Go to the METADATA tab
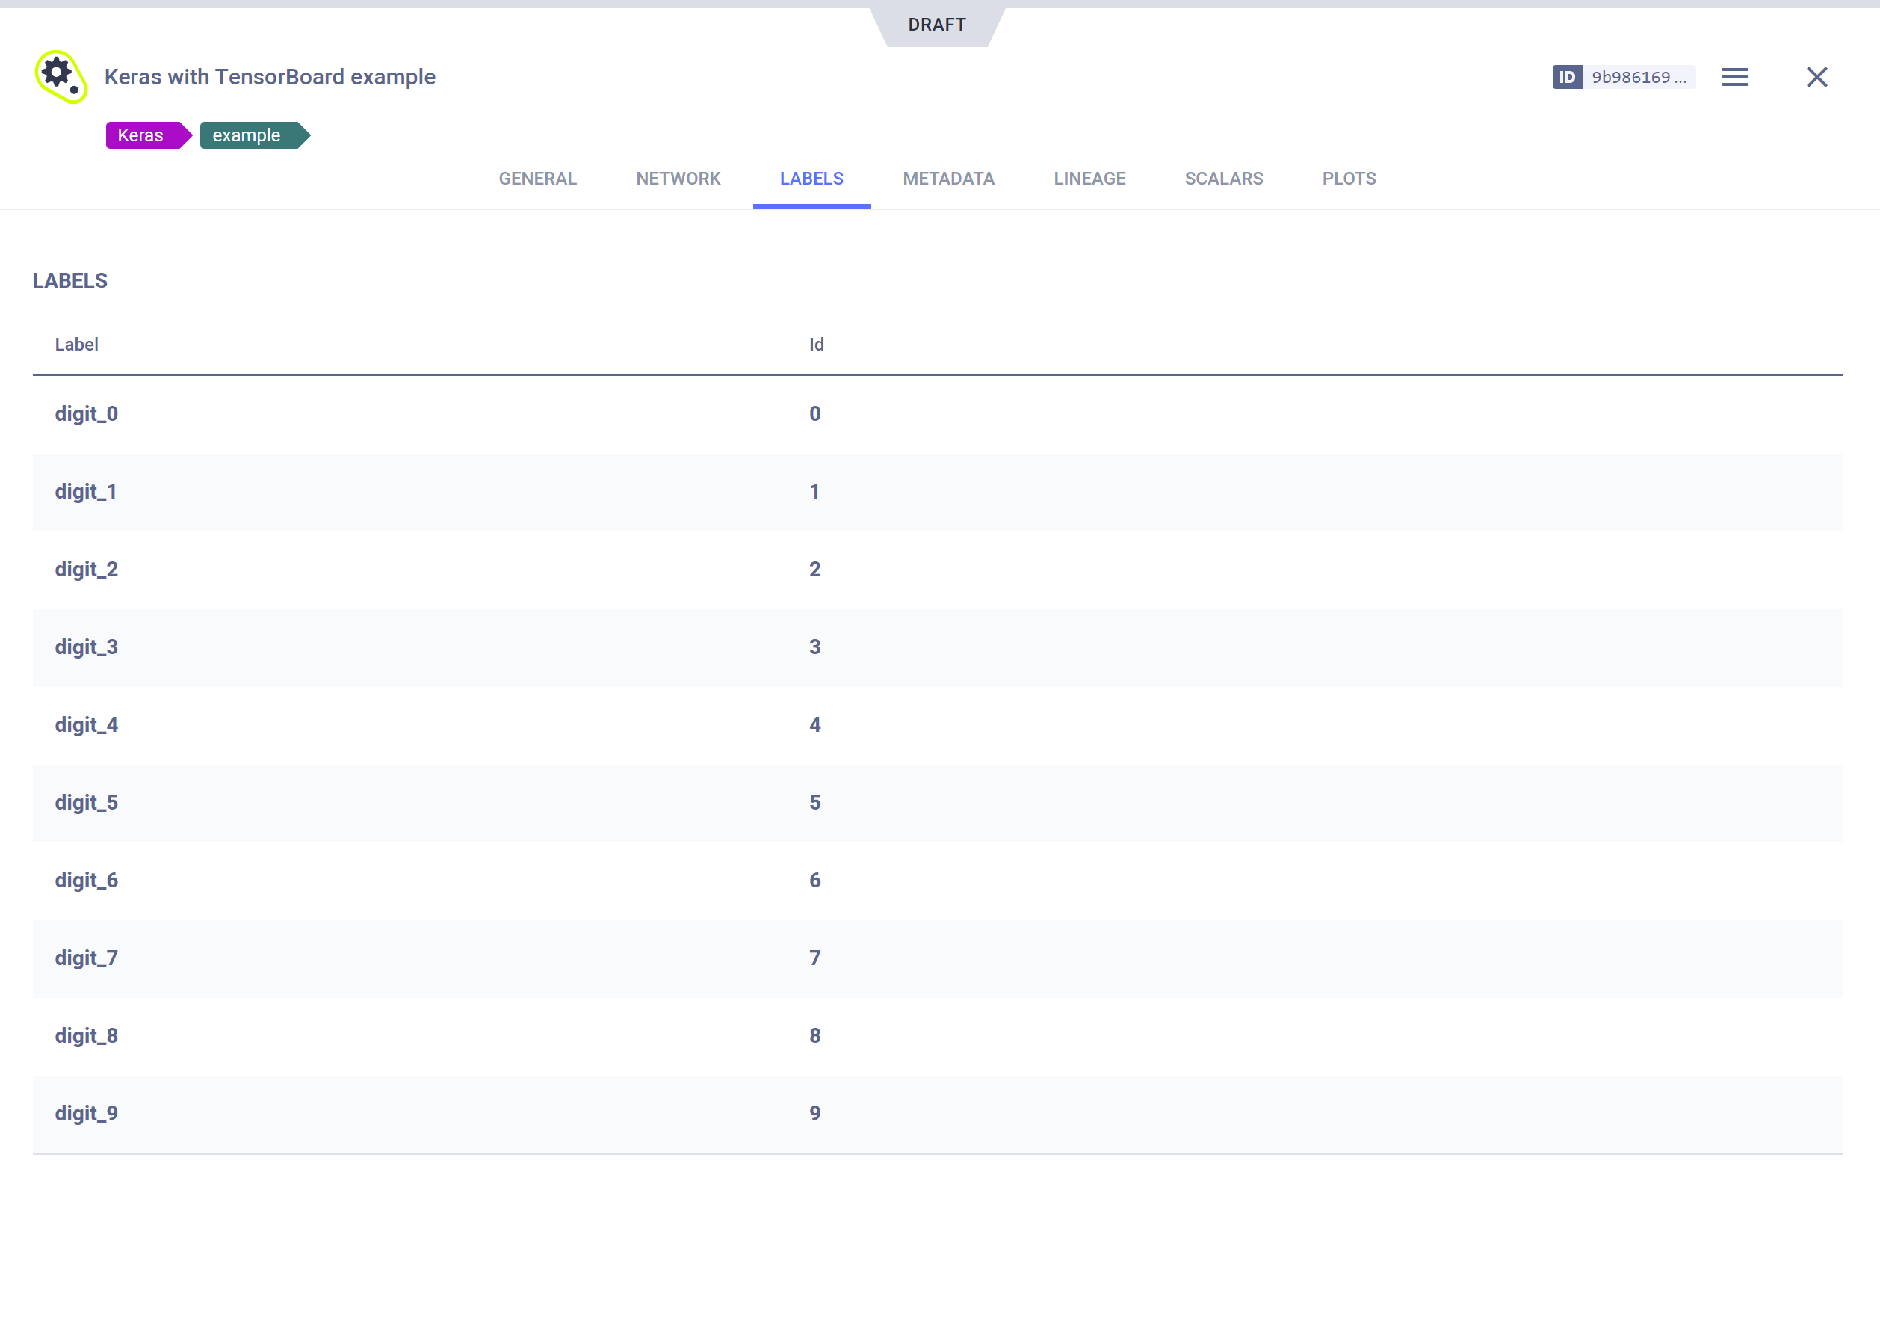Viewport: 1880px width, 1338px height. pyautogui.click(x=947, y=179)
